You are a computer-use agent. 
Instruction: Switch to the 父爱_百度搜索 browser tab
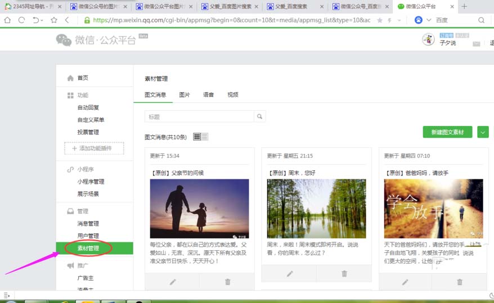[x=295, y=6]
